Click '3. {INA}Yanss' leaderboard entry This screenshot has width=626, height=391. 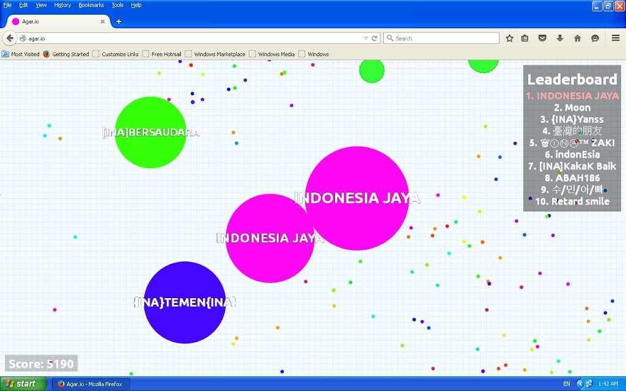pos(572,119)
